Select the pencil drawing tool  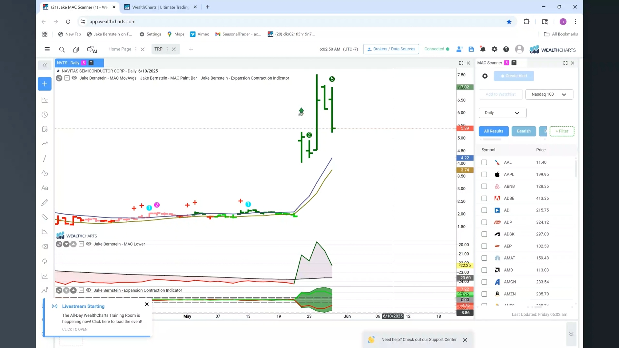tap(45, 202)
